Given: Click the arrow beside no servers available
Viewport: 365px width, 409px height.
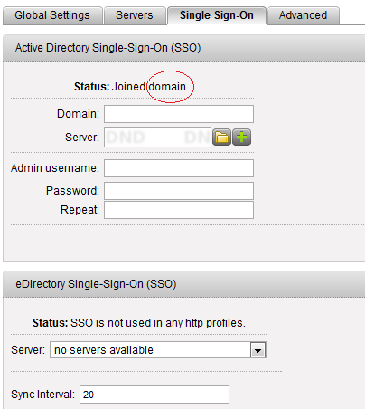Looking at the screenshot, I should click(258, 350).
